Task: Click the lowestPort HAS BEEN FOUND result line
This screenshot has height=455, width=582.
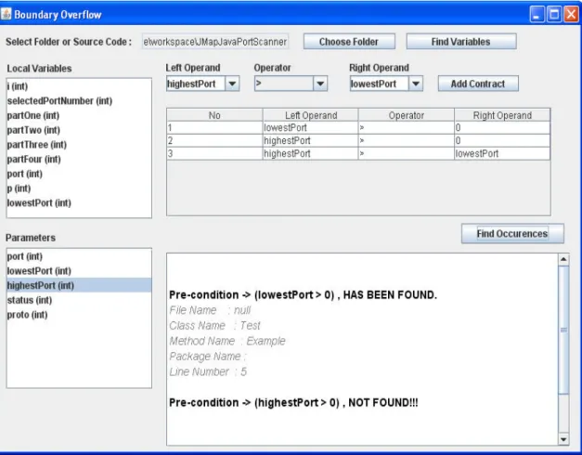Action: tap(303, 295)
